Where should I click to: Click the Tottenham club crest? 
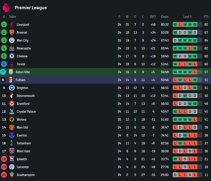tap(12, 143)
